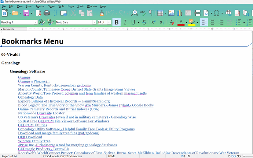Image resolution: width=253 pixels, height=158 pixels.
Task: Update selected style icon
Action: tap(42, 22)
